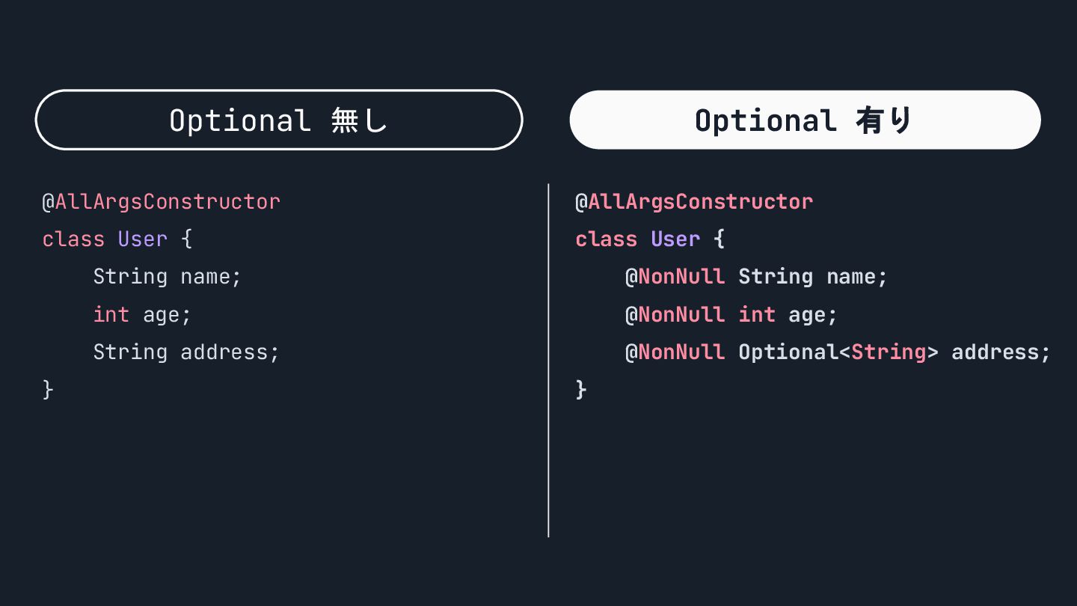
Task: Click the class keyword in Optional 有り code
Action: click(x=606, y=239)
